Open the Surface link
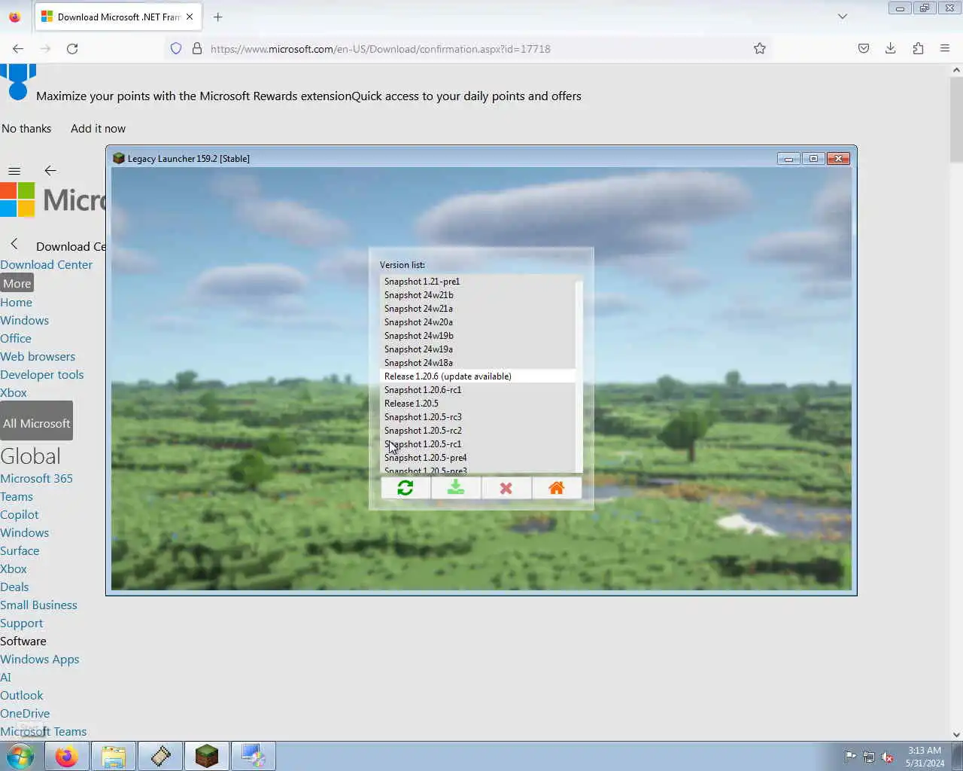Viewport: 963px width, 771px height. click(x=20, y=551)
